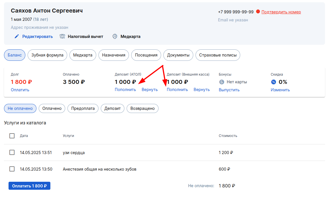Click the tax deduction emblem icon
Screen dimensions: 329x204
(62, 37)
